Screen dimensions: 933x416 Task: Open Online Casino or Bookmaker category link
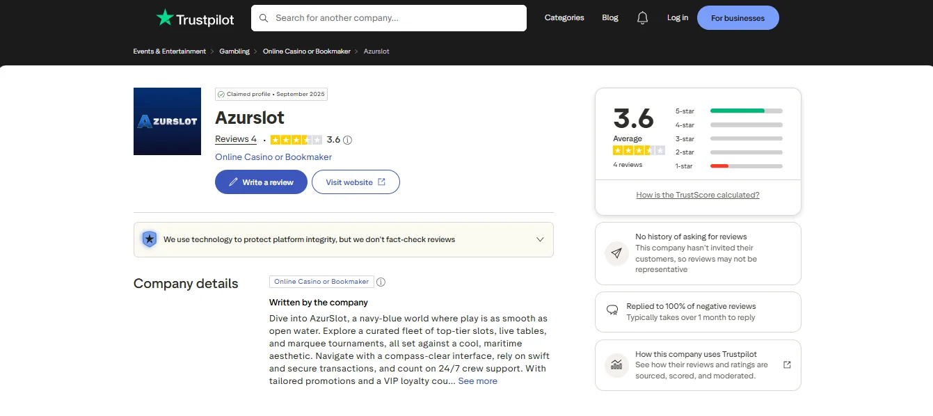click(273, 157)
